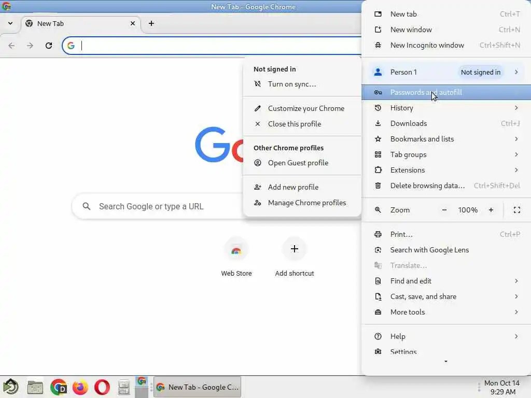Click the Help question mark icon
Screen dimensions: 531x398
click(378, 336)
